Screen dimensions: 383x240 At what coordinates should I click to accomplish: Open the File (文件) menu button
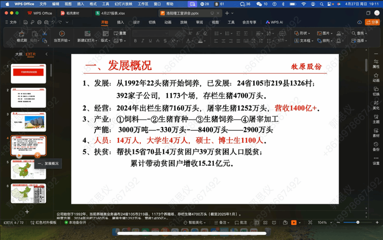click(11, 22)
